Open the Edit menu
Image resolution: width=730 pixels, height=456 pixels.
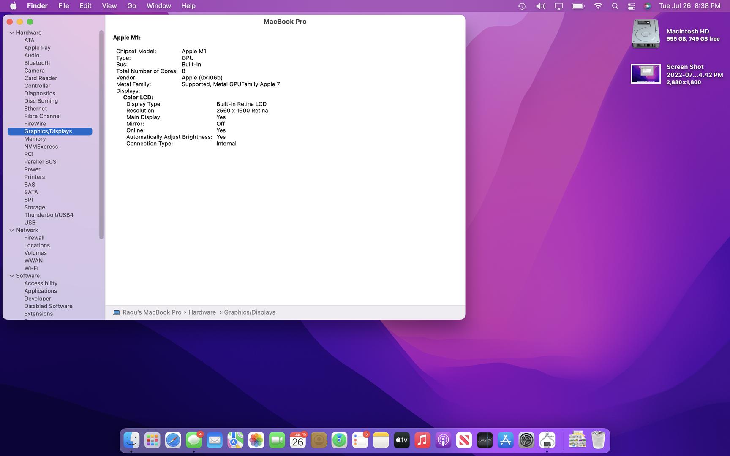click(x=85, y=6)
